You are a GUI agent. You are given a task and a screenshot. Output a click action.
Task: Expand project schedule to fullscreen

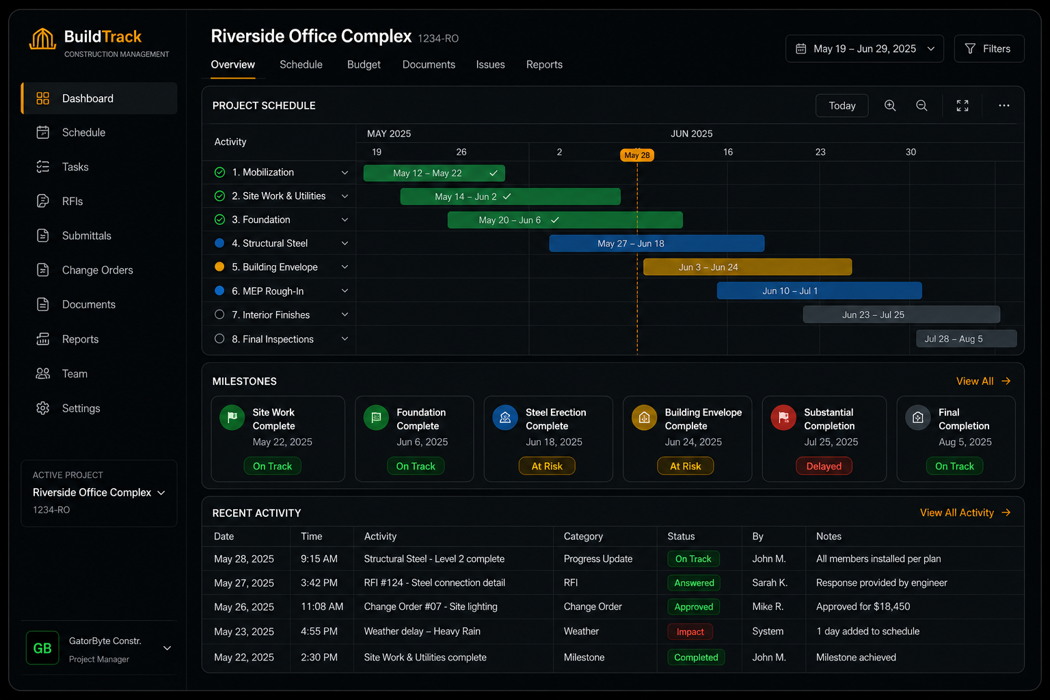click(962, 105)
